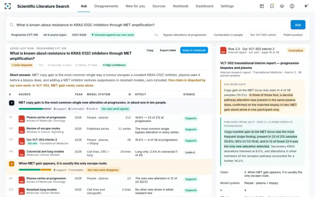Click the Scientific Literature Search logo icon
This screenshot has height=197, width=315.
(x=8, y=6)
